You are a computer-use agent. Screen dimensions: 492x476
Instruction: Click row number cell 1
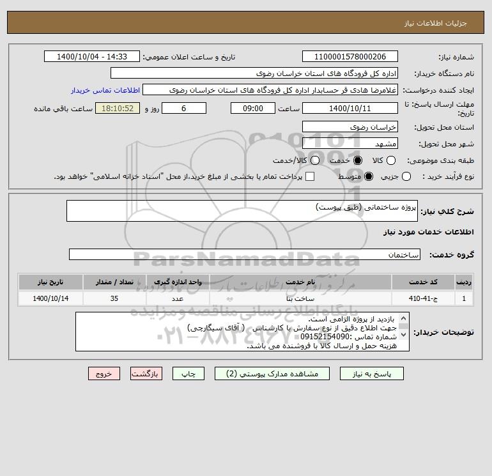tap(464, 298)
